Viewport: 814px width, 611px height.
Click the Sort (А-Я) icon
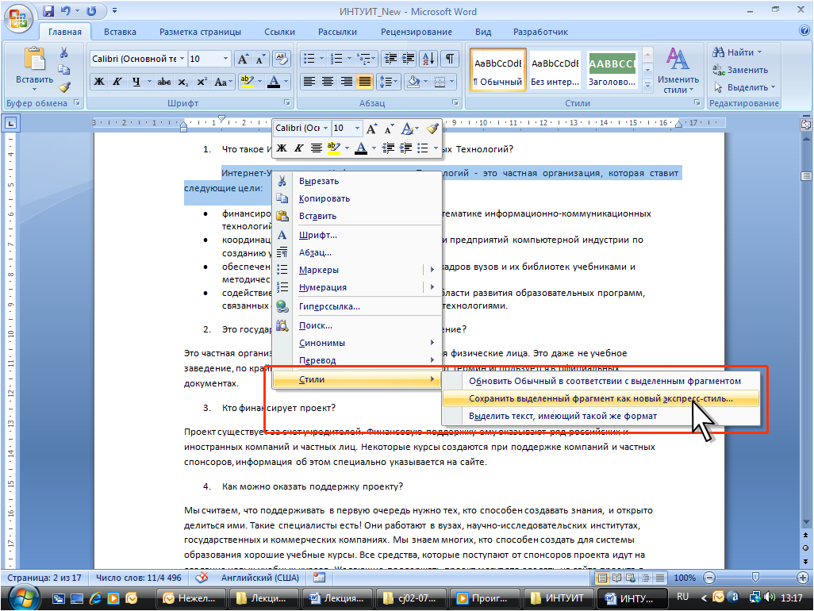tap(428, 59)
